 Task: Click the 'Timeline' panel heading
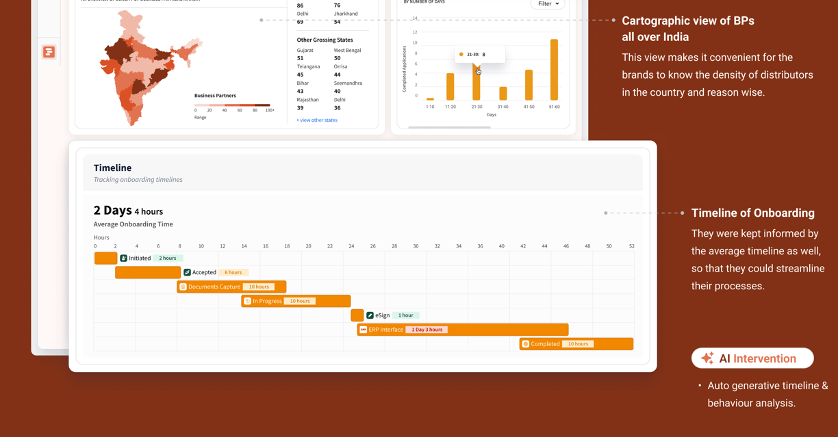coord(112,168)
